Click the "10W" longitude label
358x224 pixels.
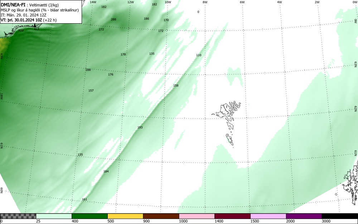pyautogui.click(x=168, y=2)
